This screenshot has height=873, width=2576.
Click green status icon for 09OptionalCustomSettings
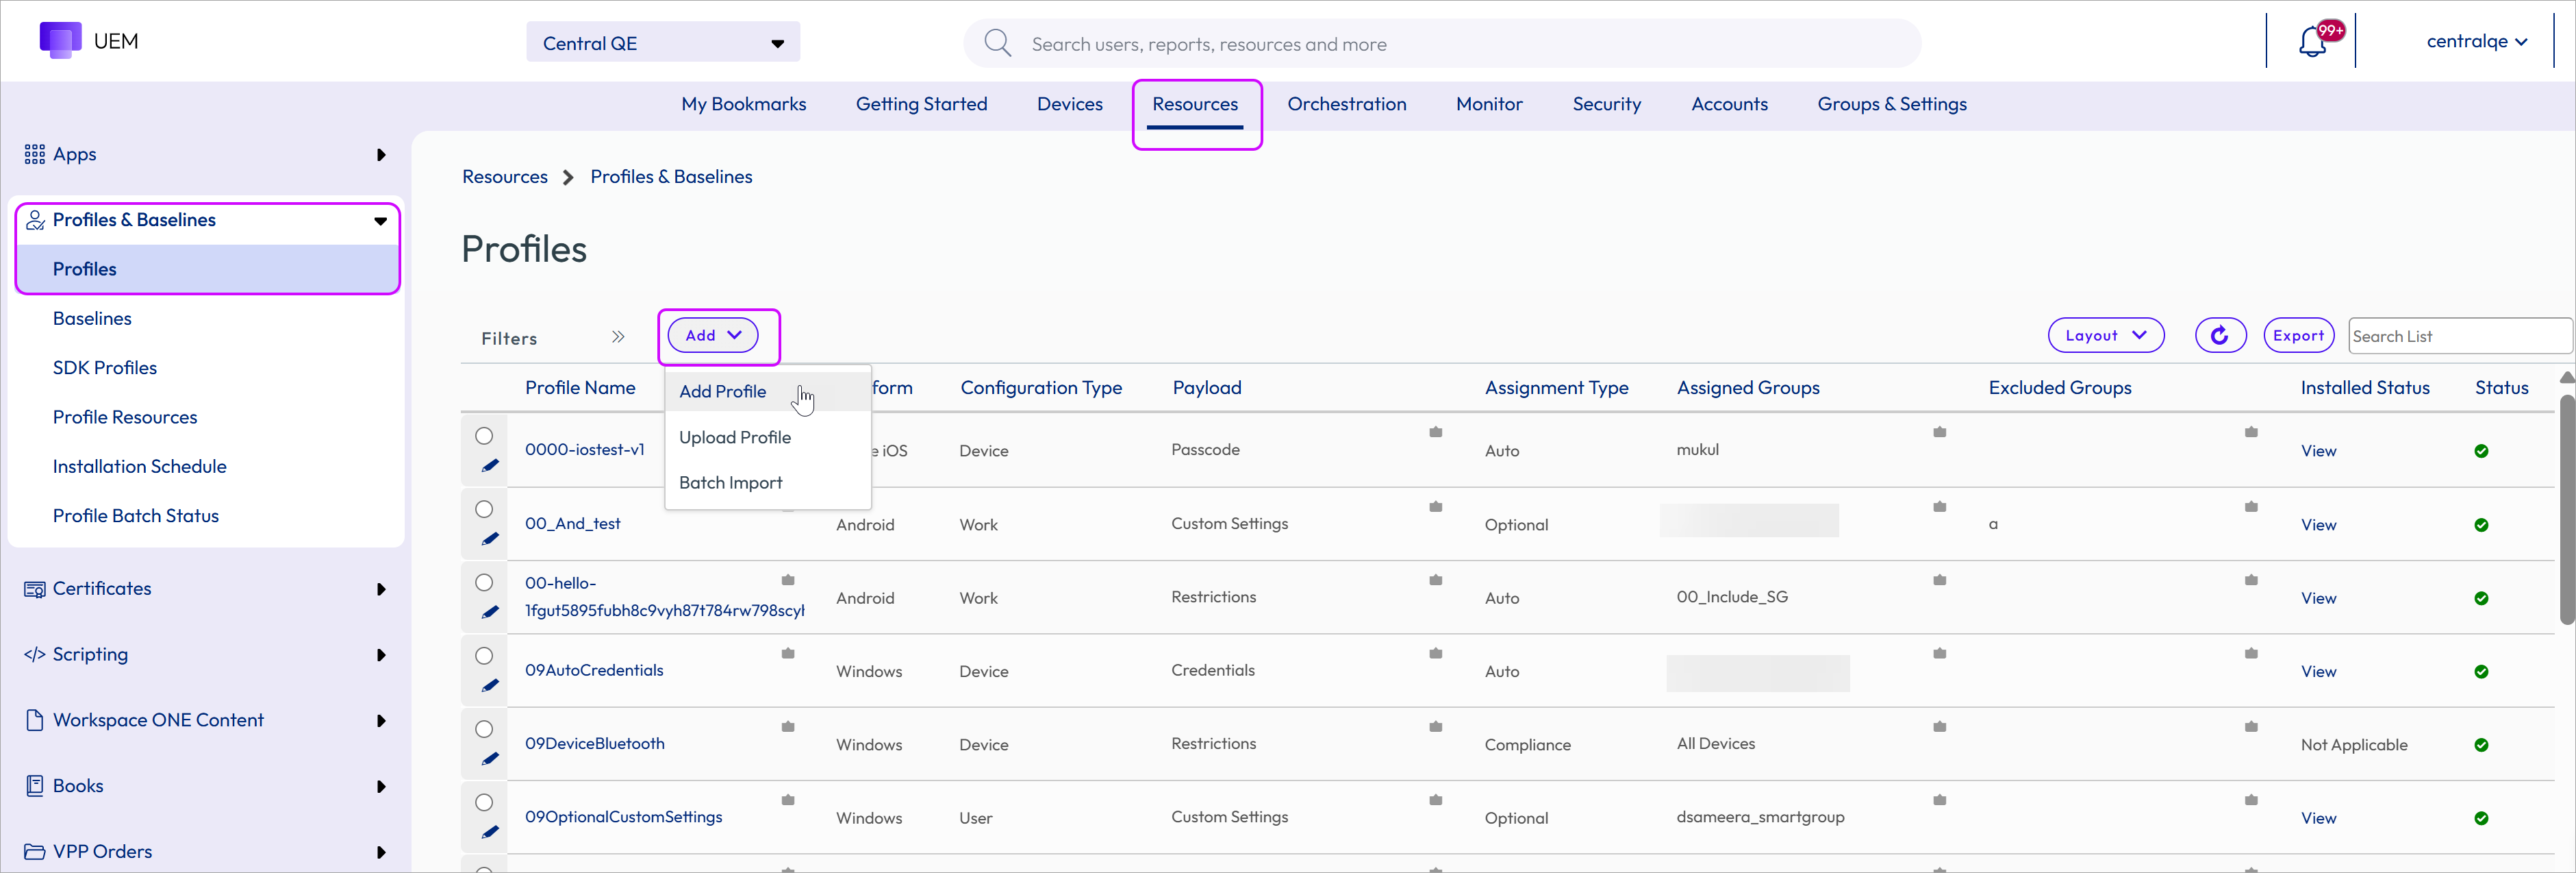[2481, 818]
